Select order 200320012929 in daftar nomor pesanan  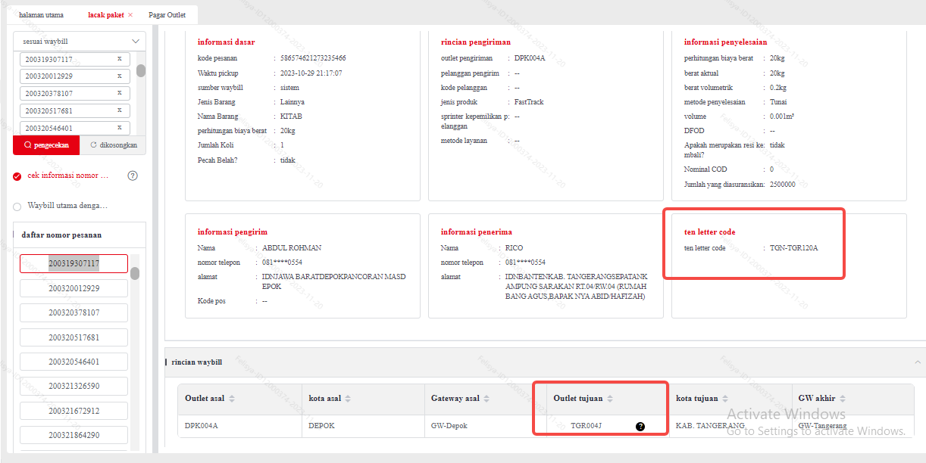74,288
